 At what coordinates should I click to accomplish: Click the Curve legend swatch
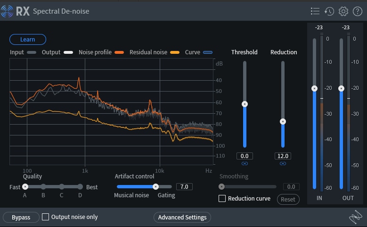(x=208, y=52)
